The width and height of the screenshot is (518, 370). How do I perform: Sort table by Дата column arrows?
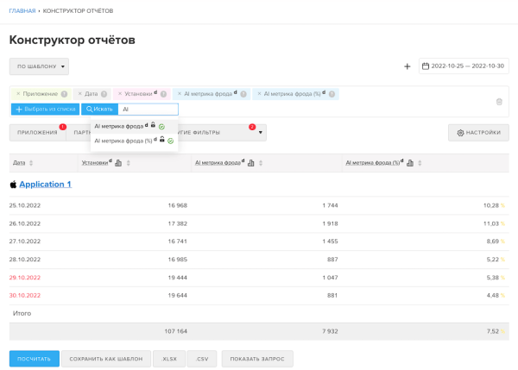tap(32, 162)
